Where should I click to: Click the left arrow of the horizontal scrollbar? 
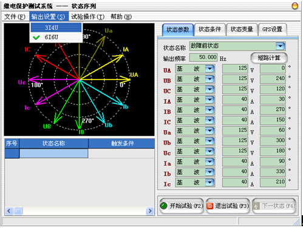pos(9,211)
